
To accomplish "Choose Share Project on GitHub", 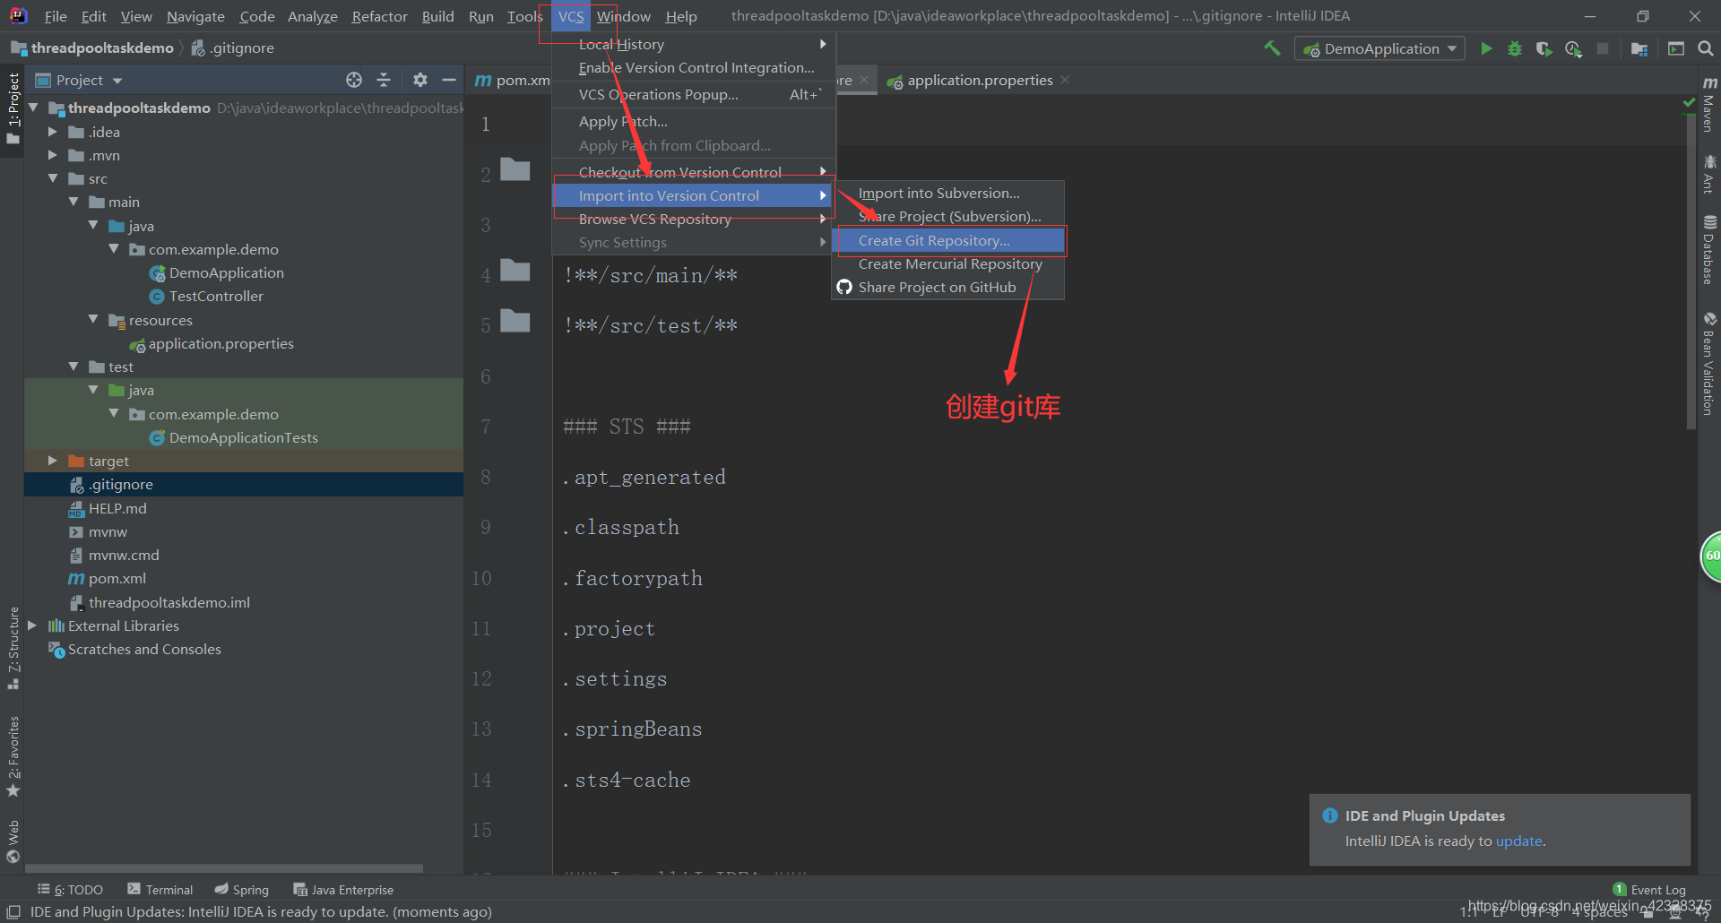I will click(949, 287).
